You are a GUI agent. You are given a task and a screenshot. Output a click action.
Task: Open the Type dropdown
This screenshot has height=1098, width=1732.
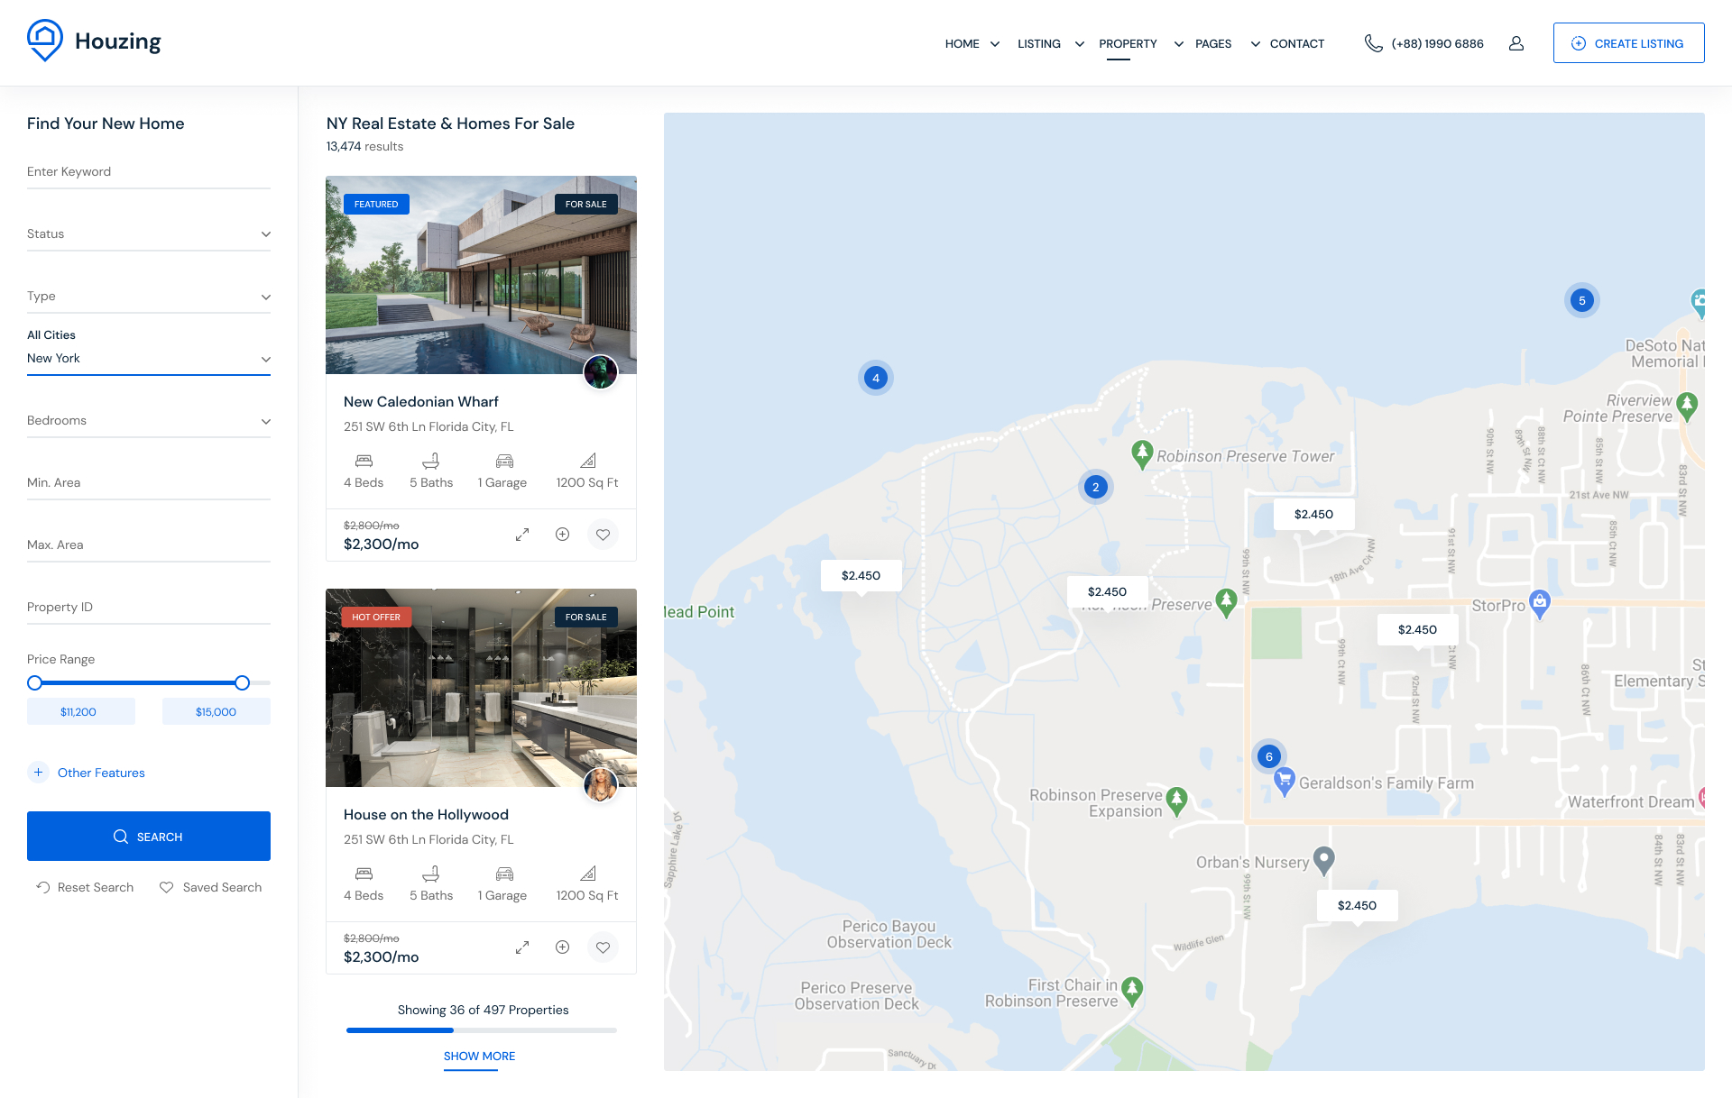tap(148, 297)
